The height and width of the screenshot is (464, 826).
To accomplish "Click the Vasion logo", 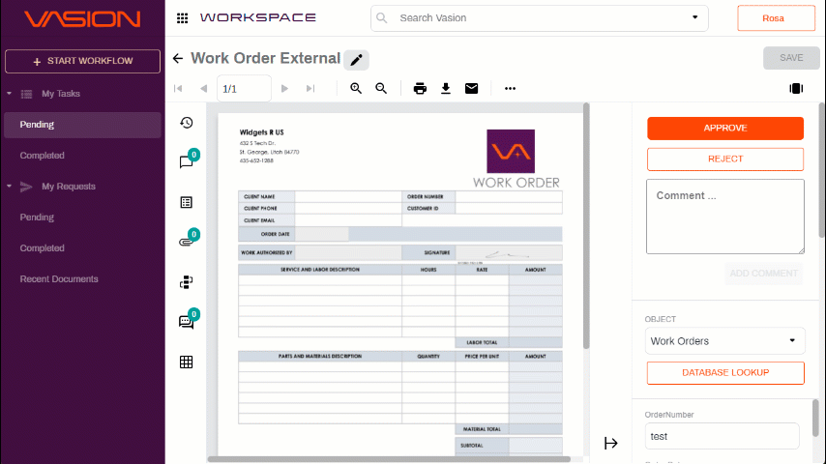I will point(83,19).
